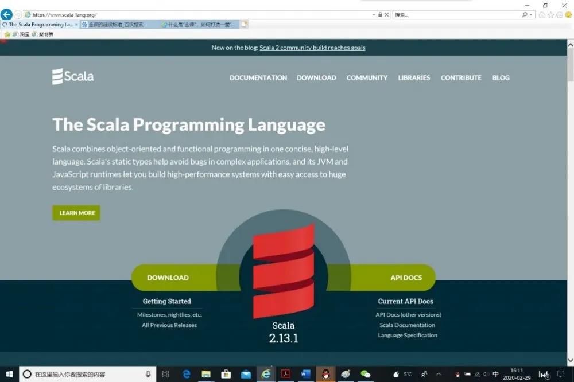The height and width of the screenshot is (382, 574).
Task: Open the DOCUMENTATION menu item
Action: pyautogui.click(x=258, y=78)
